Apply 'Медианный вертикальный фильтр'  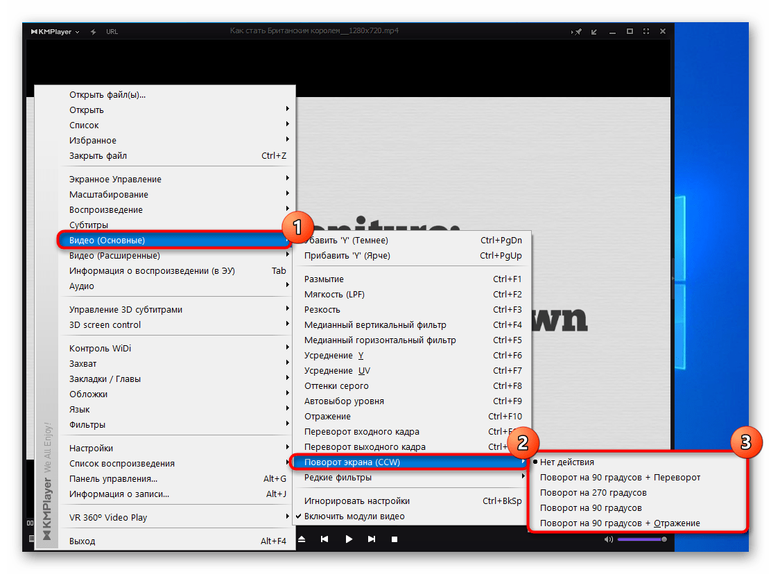click(411, 324)
